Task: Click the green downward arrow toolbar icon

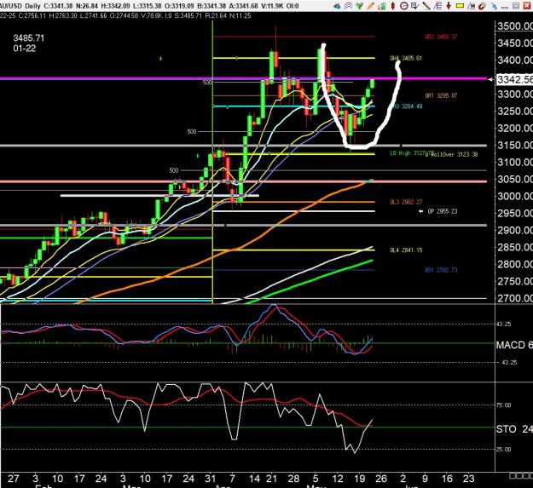Action: [x=359, y=6]
